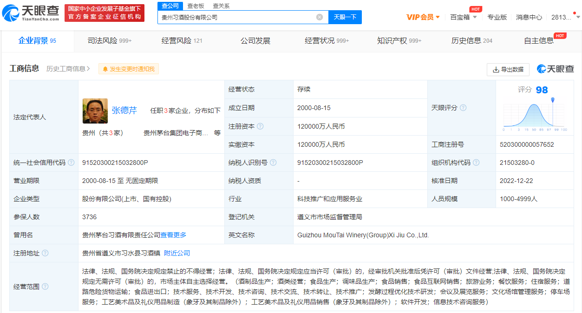Click the company name search input field
The width and height of the screenshot is (582, 313).
click(237, 17)
